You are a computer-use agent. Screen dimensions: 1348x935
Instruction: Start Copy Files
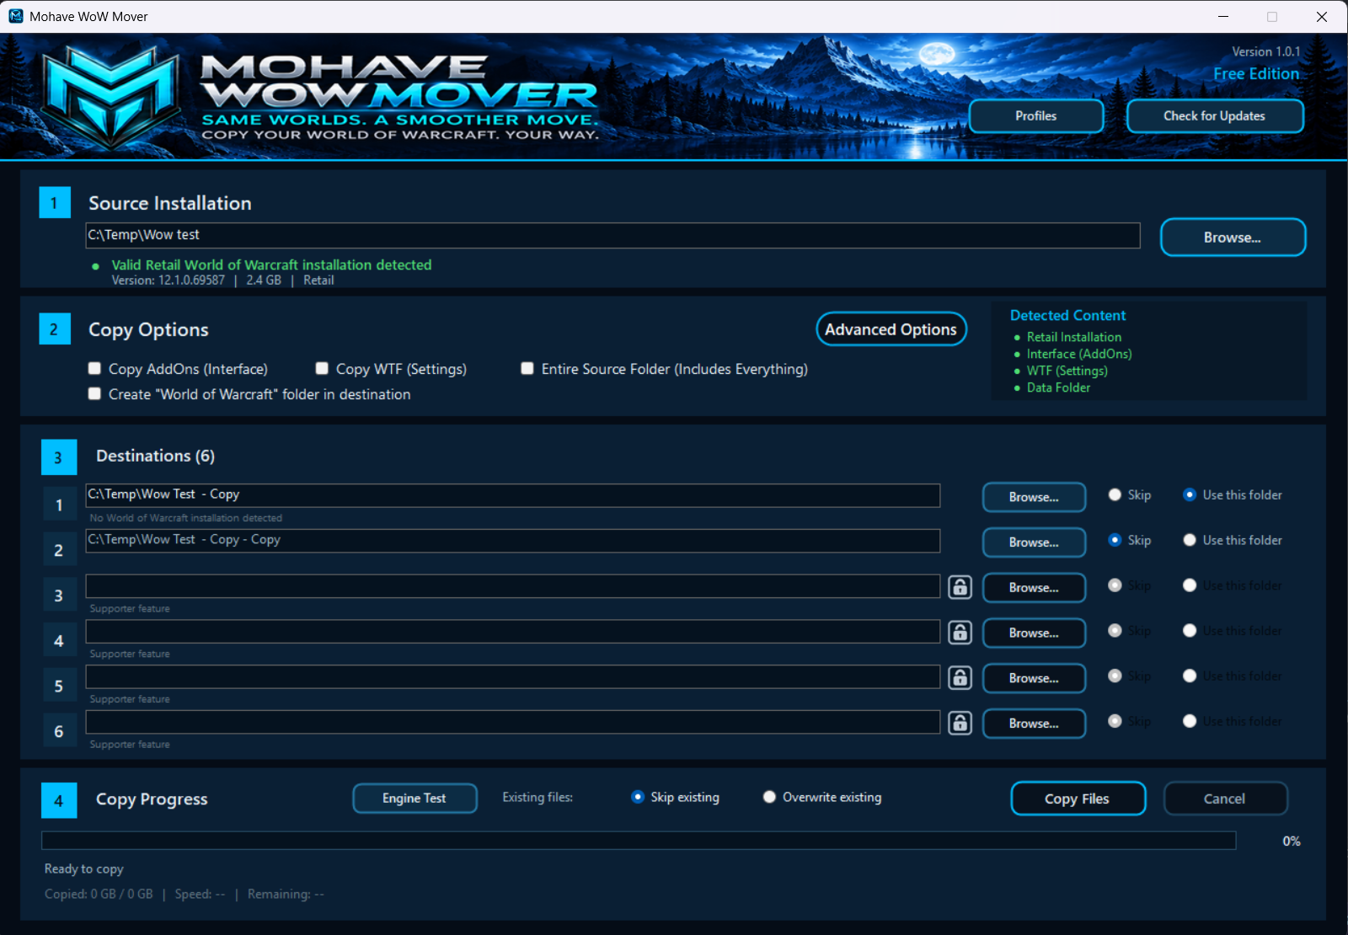point(1078,799)
